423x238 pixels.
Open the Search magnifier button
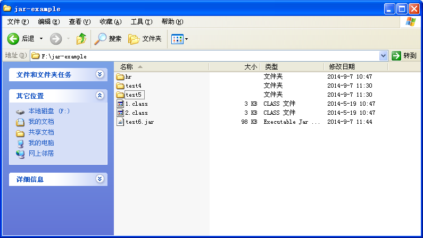click(x=101, y=39)
